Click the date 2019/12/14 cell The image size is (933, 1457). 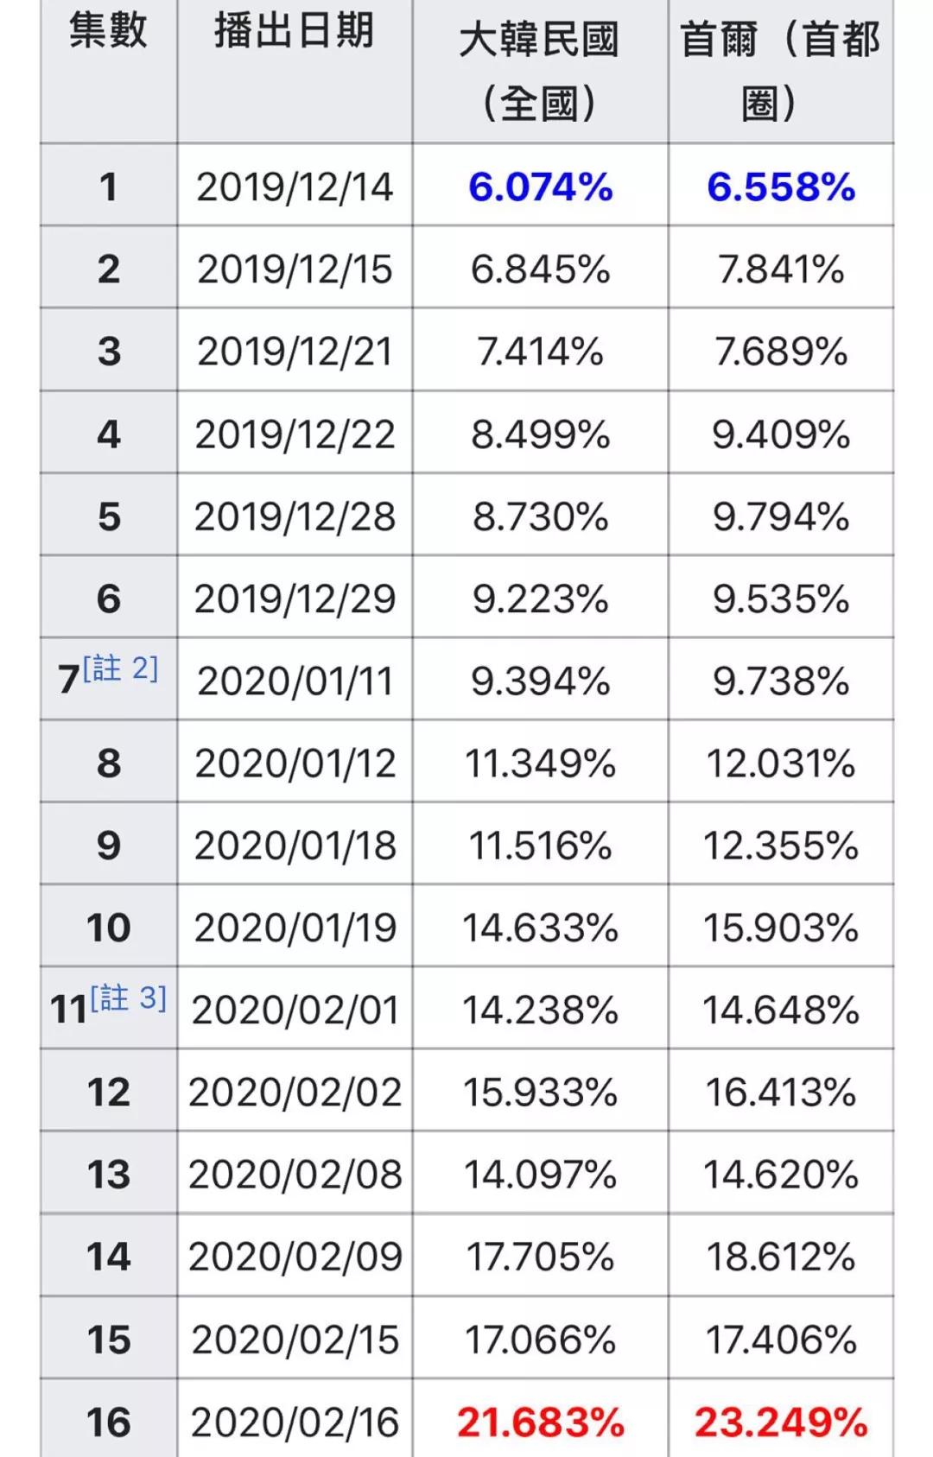295,187
